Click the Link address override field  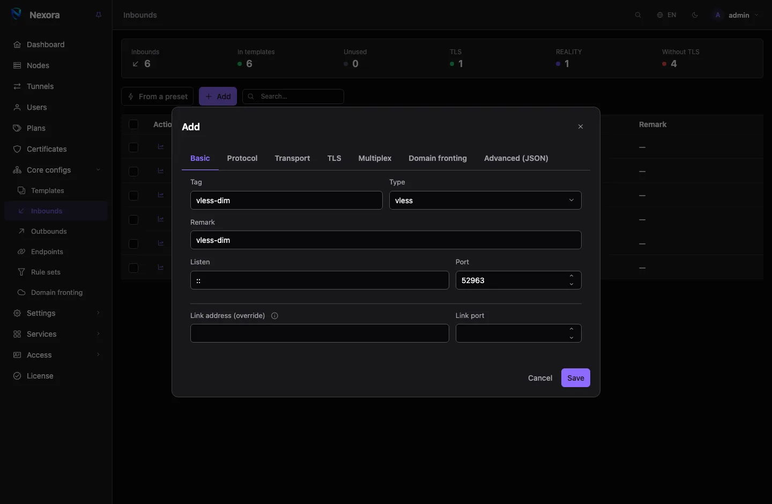320,333
